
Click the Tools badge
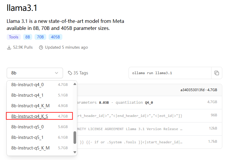13,37
